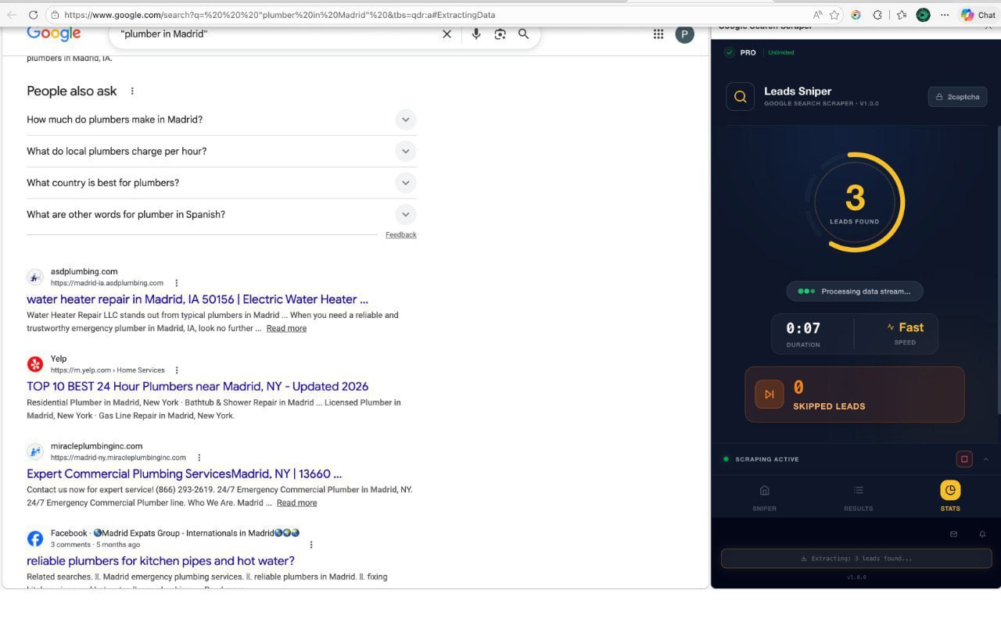Open the browser Settings and more menu
The image size is (1001, 625).
pyautogui.click(x=945, y=15)
